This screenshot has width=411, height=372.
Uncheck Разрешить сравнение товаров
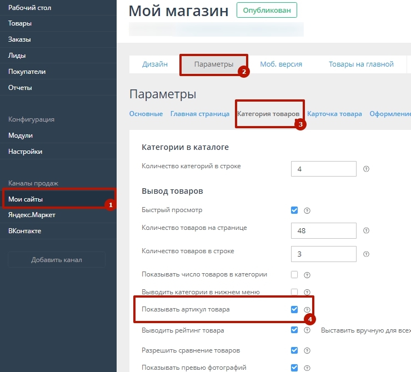tap(294, 350)
